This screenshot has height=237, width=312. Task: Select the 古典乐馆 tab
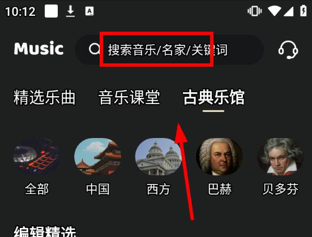tap(213, 97)
